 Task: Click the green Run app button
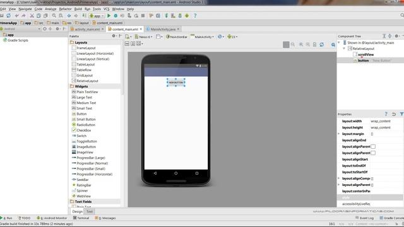click(x=109, y=16)
